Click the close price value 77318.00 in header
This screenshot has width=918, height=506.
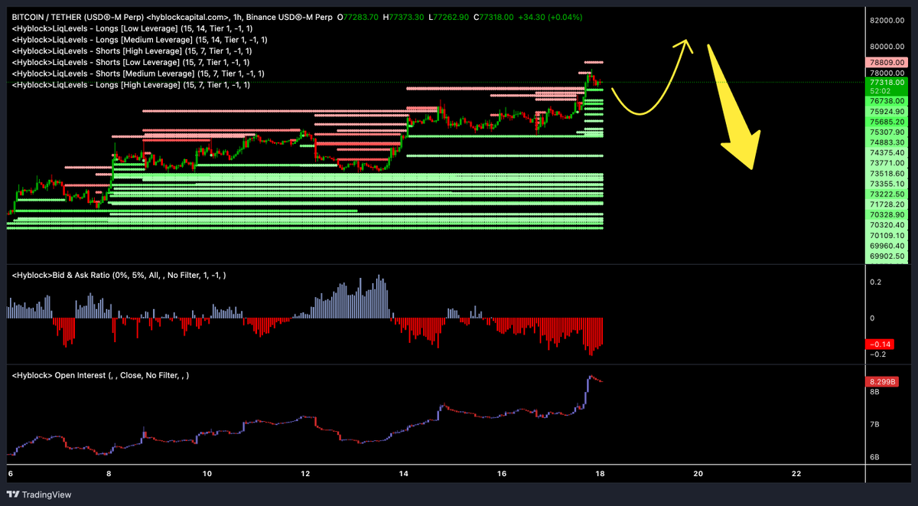click(496, 15)
